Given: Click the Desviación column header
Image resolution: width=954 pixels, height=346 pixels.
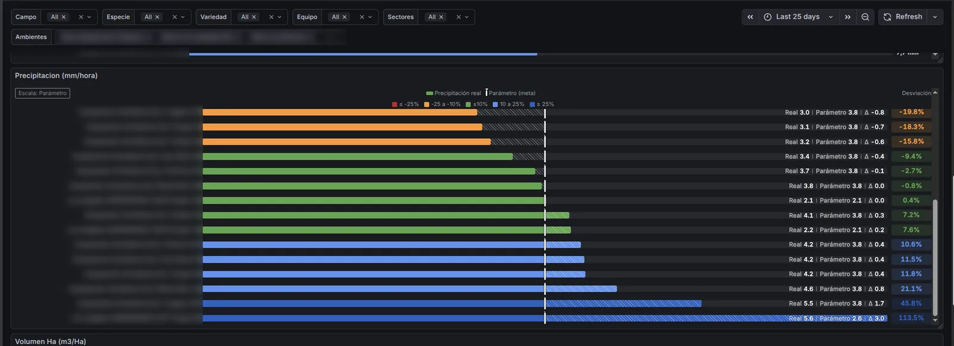Looking at the screenshot, I should click(916, 93).
